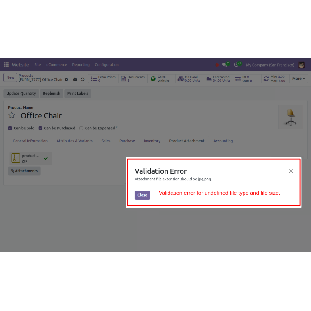Open the activities clock icon
Viewport: 311px width, 311px height.
(x=236, y=65)
